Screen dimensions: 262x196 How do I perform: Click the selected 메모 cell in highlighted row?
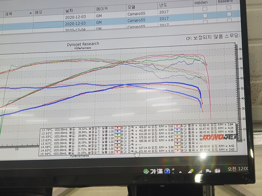click(x=48, y=25)
